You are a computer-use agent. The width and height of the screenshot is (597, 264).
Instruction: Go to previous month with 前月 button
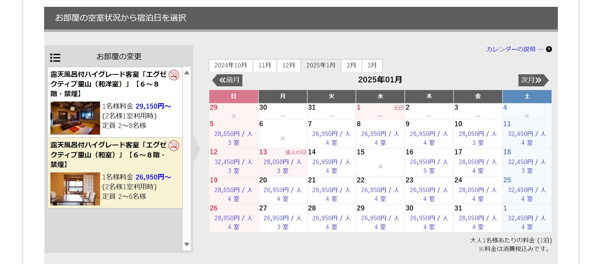[x=228, y=80]
